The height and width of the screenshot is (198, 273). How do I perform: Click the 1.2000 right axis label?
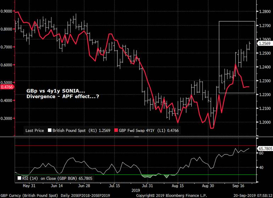click(x=265, y=122)
